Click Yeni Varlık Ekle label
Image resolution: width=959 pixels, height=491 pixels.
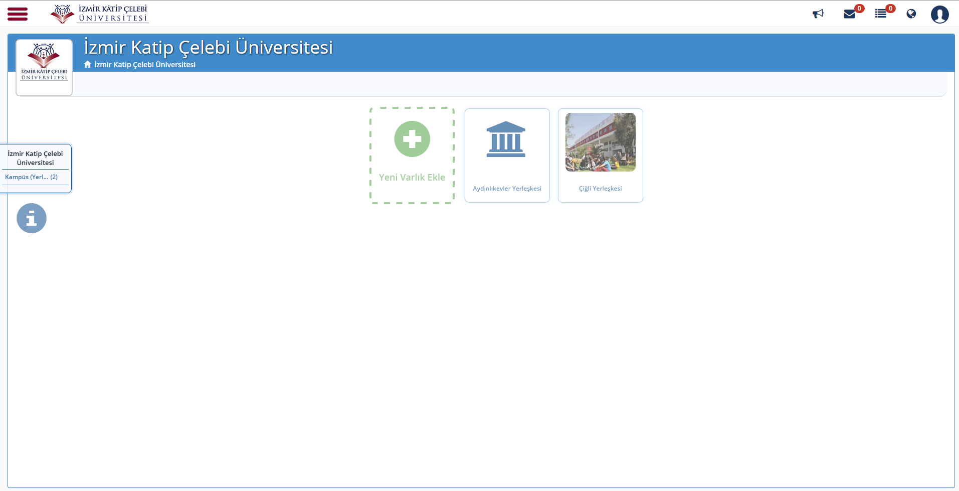[x=412, y=177]
